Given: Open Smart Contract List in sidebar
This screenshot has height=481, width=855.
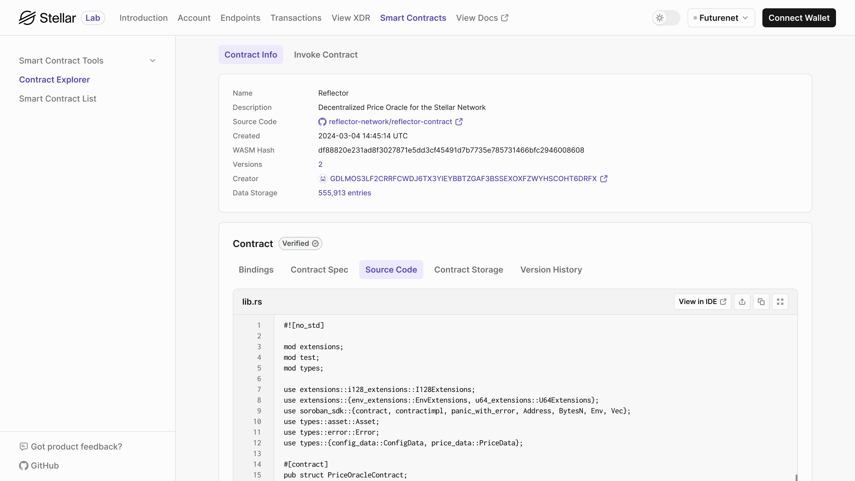Looking at the screenshot, I should click(x=57, y=99).
